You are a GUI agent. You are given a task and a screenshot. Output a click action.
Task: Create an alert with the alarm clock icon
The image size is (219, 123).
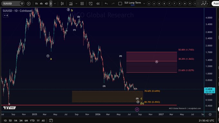point(90,4)
